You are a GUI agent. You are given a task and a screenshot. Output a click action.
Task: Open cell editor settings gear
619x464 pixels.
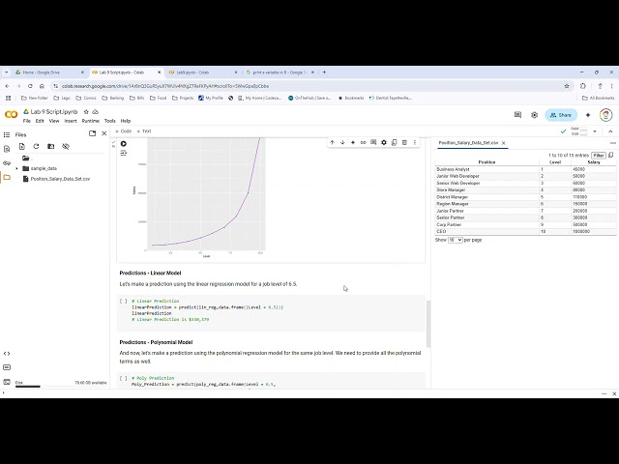coord(384,142)
